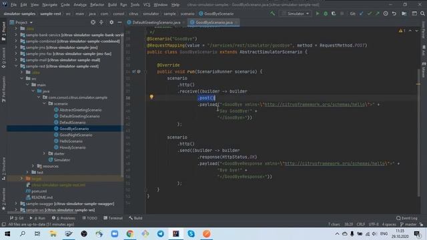427x240 pixels.
Task: Click the override gutter icon at run method
Action: [x=133, y=71]
